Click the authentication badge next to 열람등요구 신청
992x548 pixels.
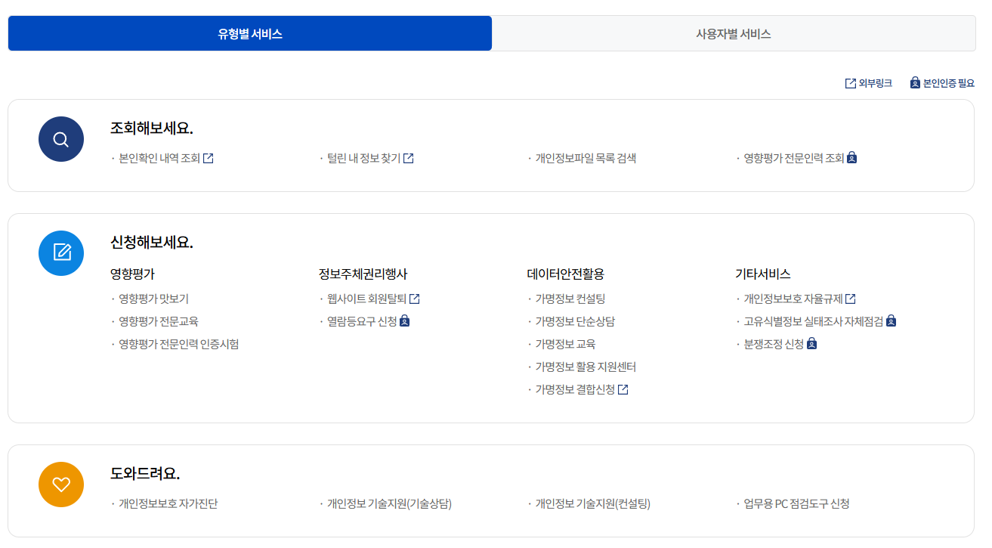click(x=406, y=321)
